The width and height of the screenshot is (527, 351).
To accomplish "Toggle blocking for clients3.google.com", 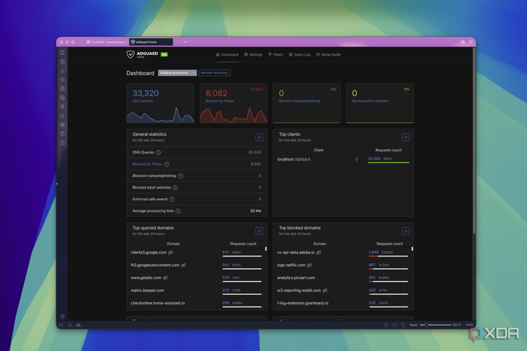I will click(171, 252).
